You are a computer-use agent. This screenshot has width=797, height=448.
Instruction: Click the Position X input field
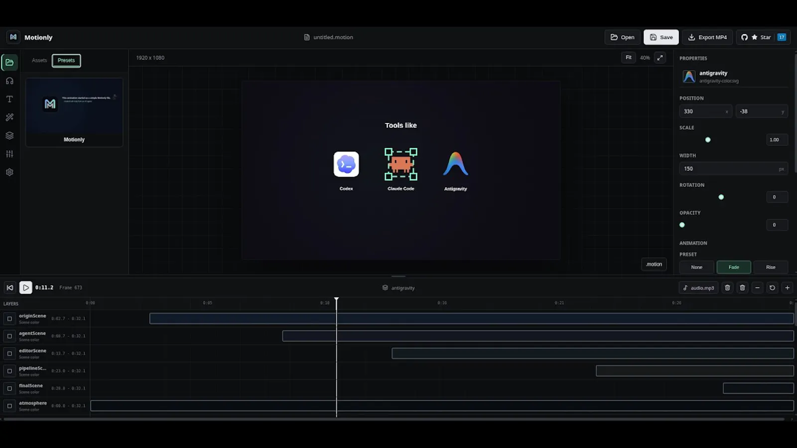705,112
